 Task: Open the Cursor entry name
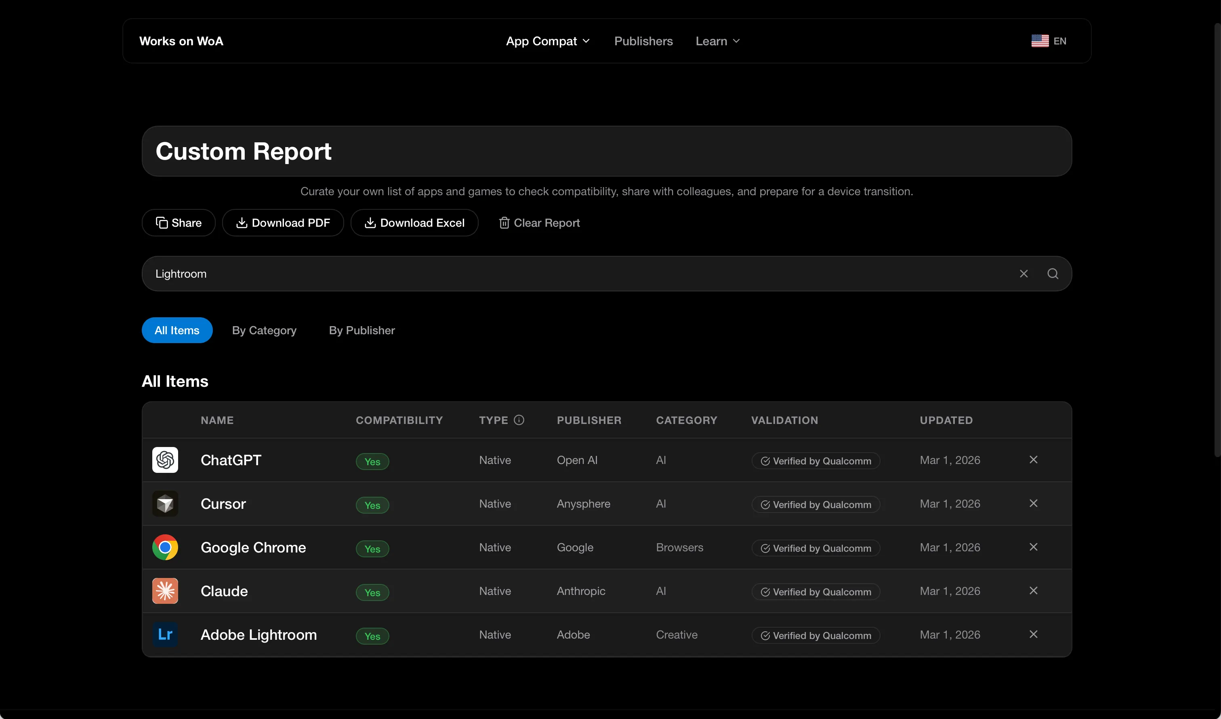pyautogui.click(x=223, y=504)
